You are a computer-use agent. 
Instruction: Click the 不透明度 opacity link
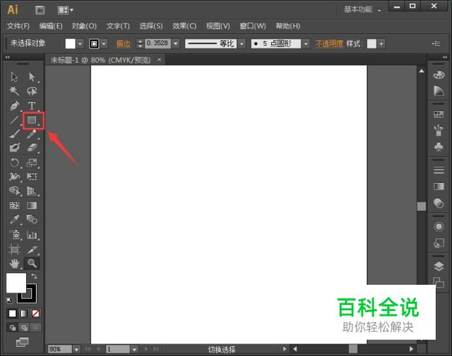tap(329, 44)
